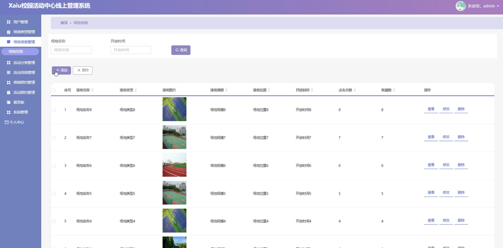Image resolution: width=503 pixels, height=248 pixels.
Task: Check the checkbox for row 场地名称8
Action: (x=54, y=110)
